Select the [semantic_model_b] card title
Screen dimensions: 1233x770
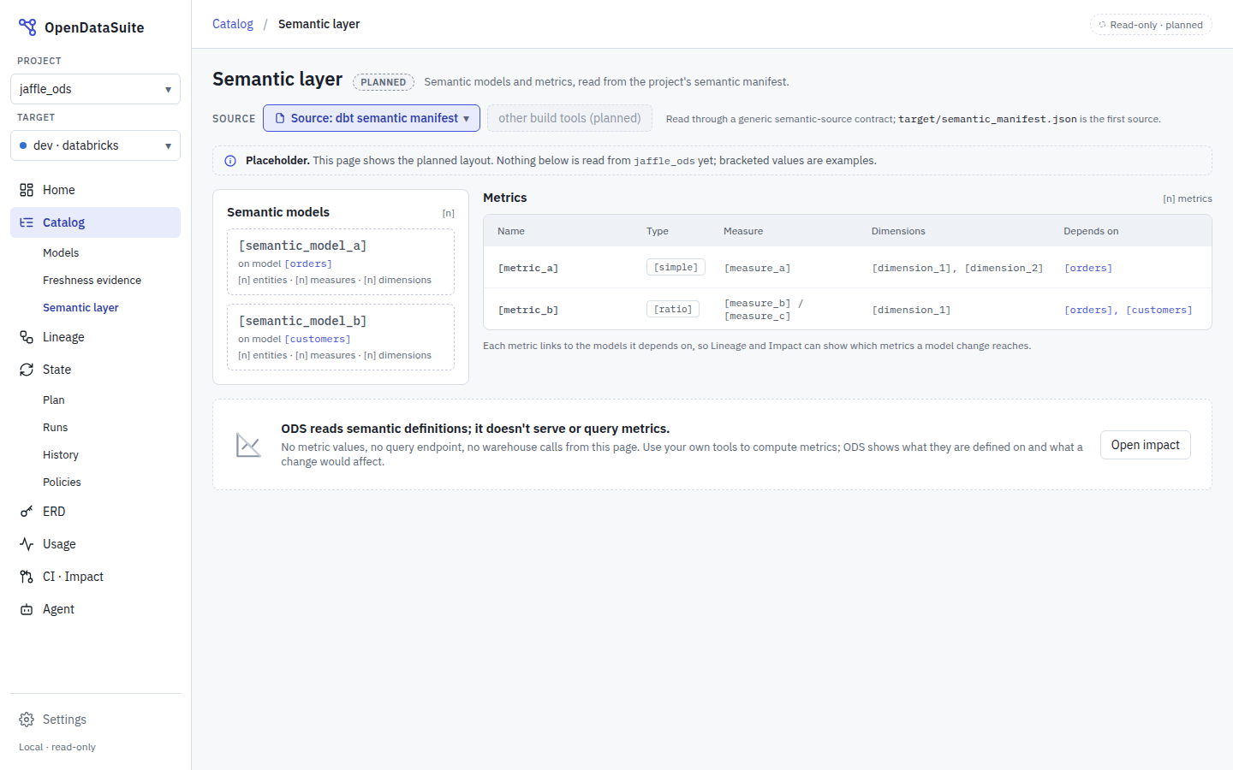click(x=302, y=321)
